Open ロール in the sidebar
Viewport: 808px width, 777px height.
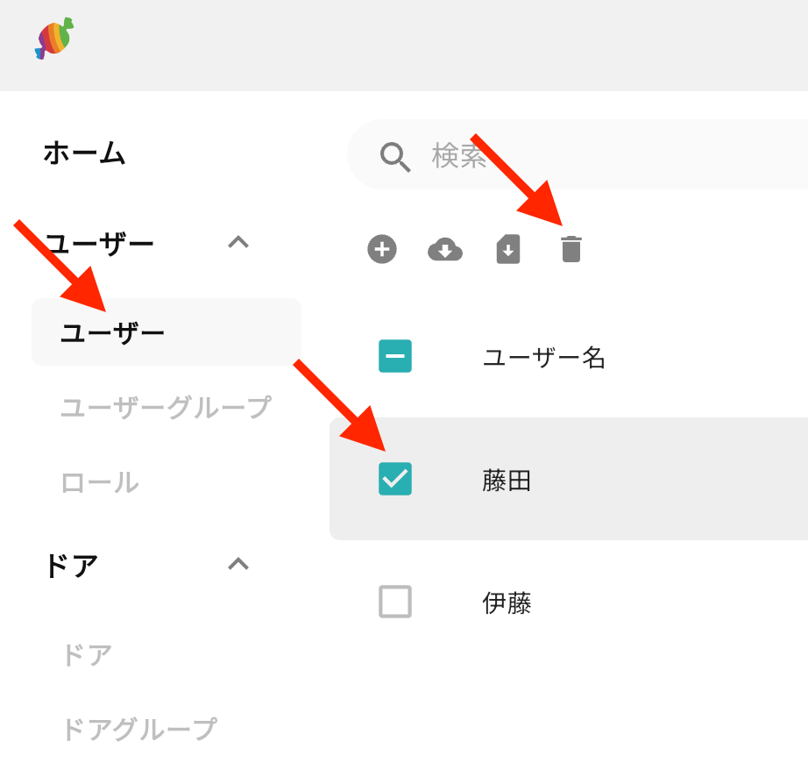pyautogui.click(x=100, y=482)
